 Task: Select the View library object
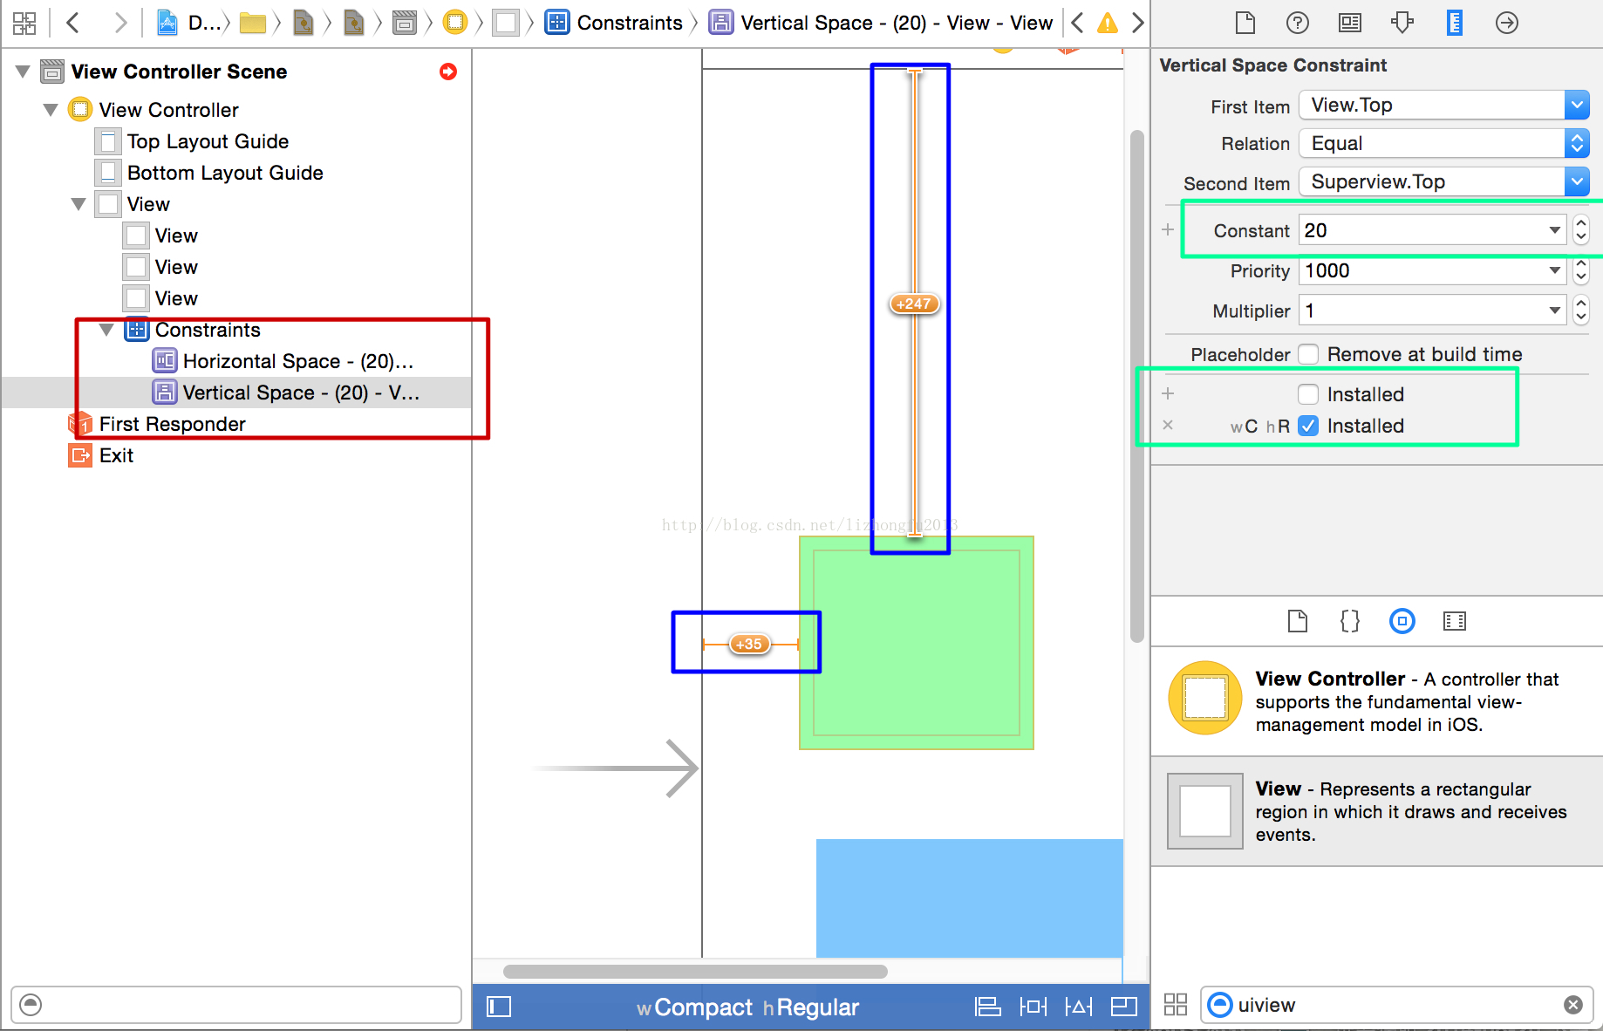point(1377,811)
